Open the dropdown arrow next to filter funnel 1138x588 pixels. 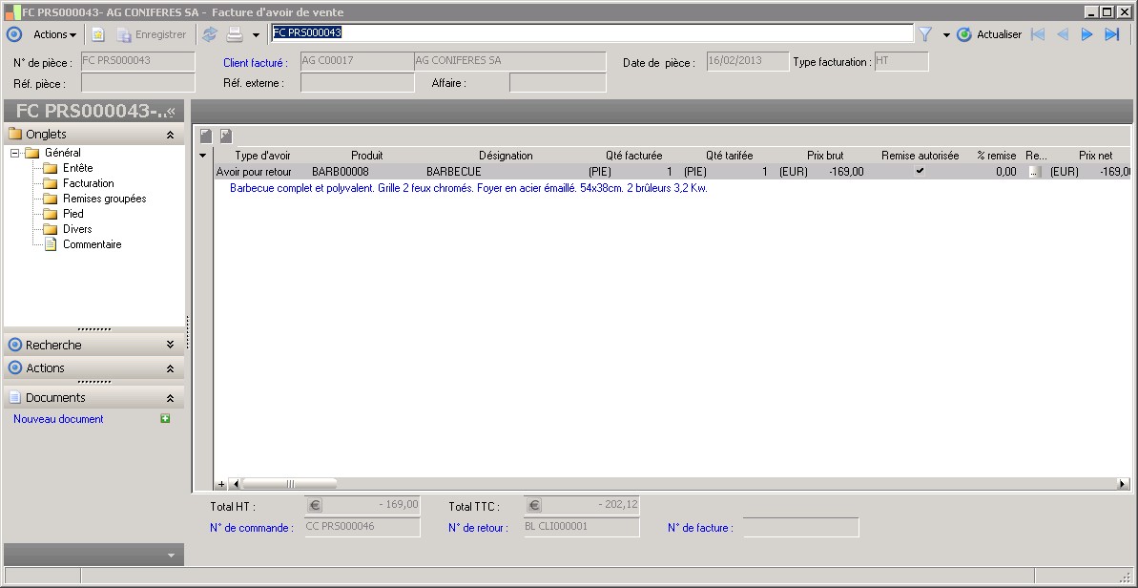946,34
